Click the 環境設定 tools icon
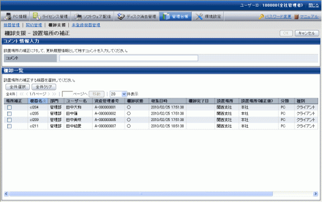The image size is (322, 202). (199, 17)
